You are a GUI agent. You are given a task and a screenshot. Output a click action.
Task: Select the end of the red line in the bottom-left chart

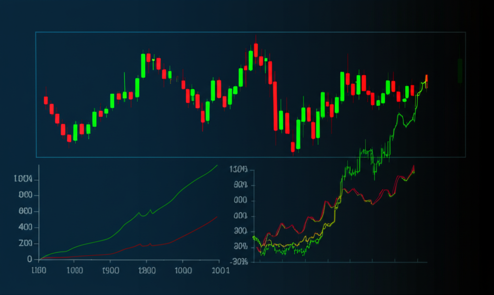point(217,217)
